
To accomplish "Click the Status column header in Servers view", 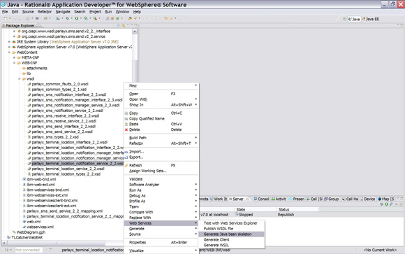I will (297, 209).
